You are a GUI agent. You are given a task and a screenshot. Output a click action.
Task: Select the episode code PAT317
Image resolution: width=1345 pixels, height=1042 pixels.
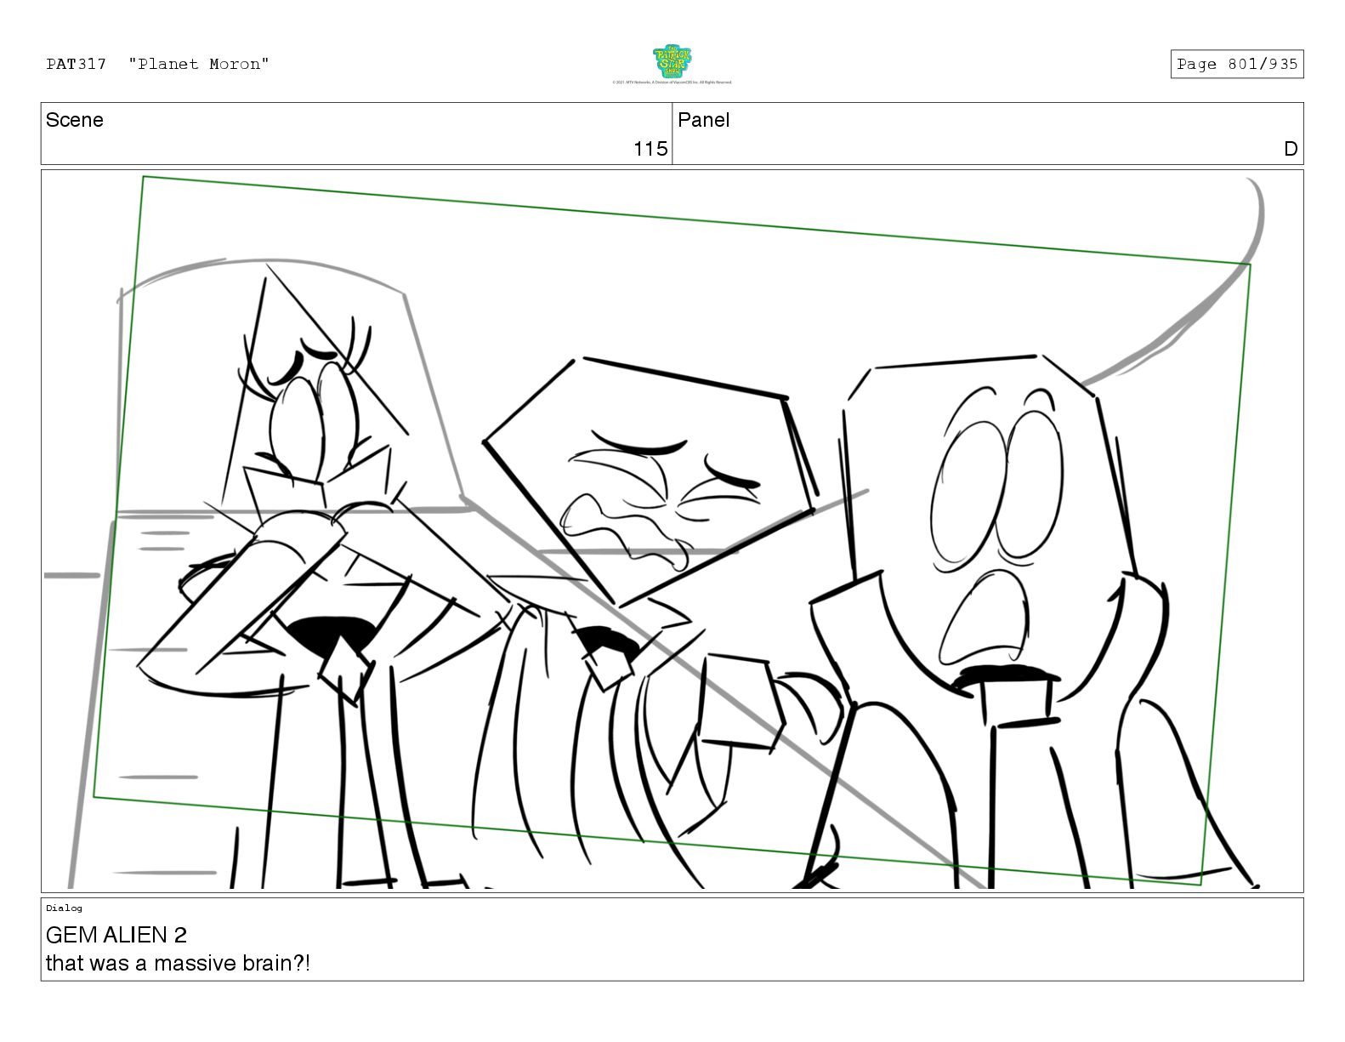pos(77,64)
